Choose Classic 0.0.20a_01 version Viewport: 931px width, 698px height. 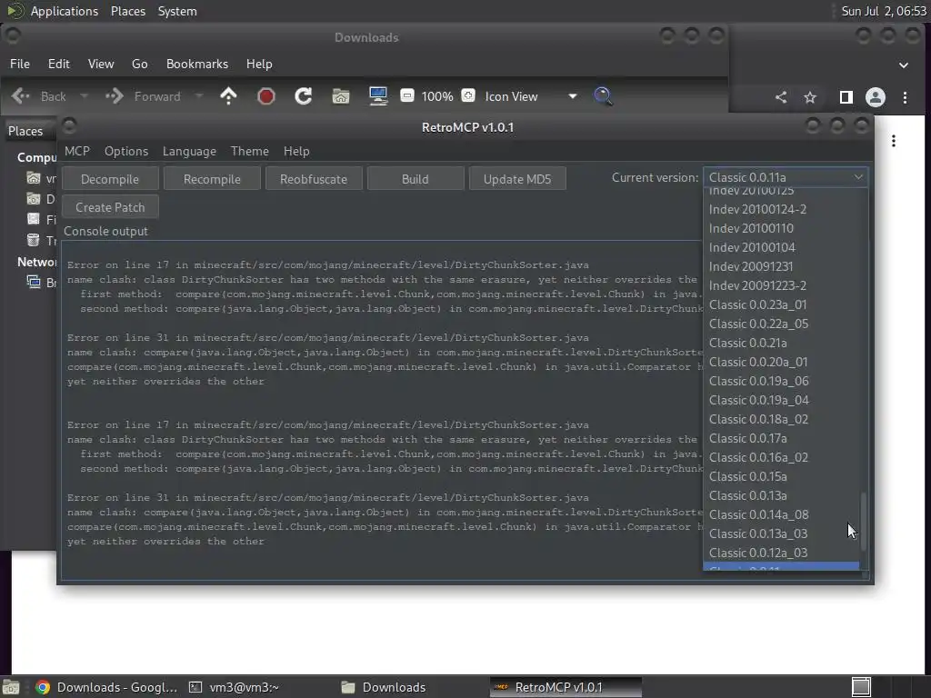[x=781, y=362]
